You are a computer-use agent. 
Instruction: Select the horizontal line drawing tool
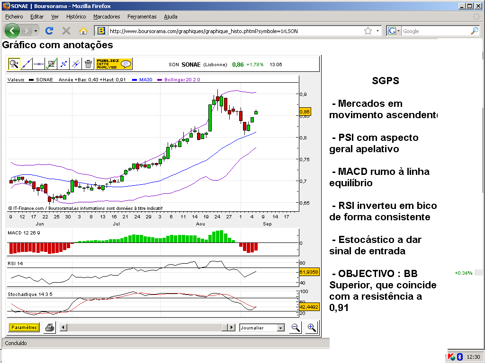click(x=39, y=64)
